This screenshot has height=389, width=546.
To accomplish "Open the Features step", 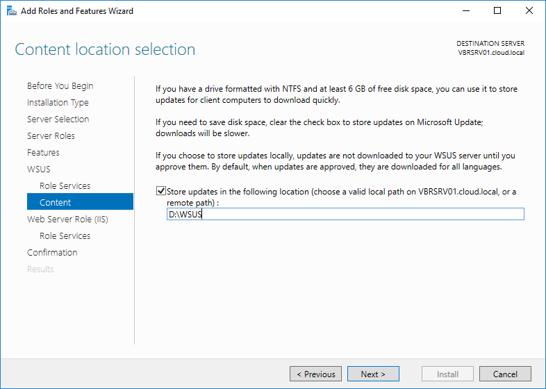I will click(43, 153).
